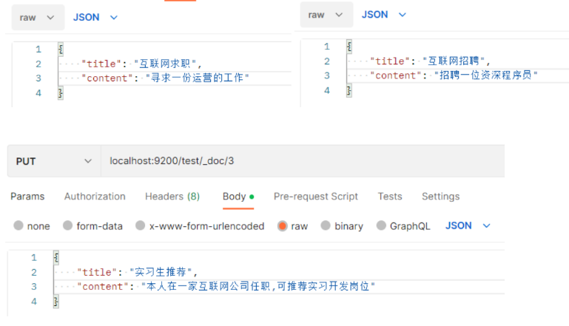Open the Settings tab
Image resolution: width=569 pixels, height=326 pixels.
(x=440, y=197)
